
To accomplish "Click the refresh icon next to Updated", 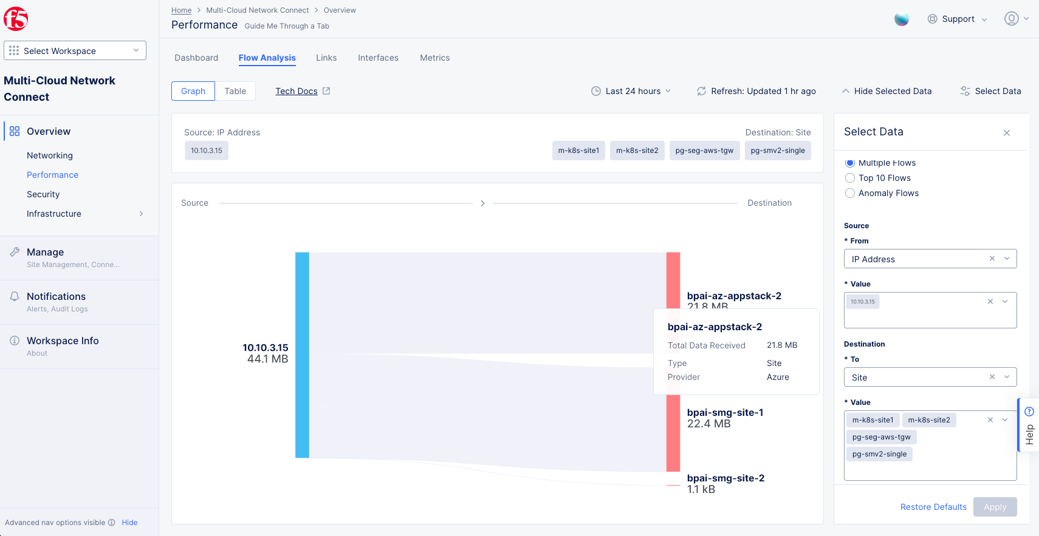I will (x=701, y=91).
